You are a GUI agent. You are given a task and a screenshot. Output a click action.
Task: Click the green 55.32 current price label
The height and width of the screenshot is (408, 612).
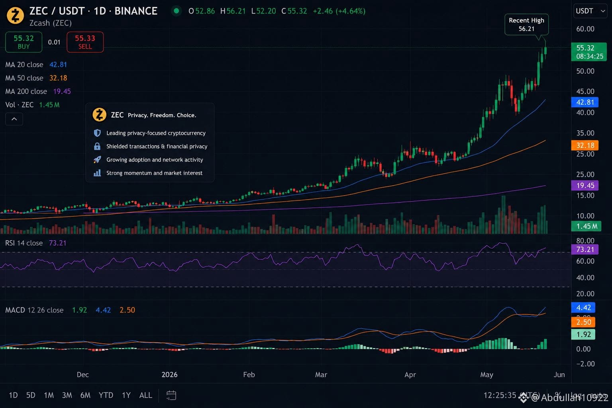click(x=589, y=52)
